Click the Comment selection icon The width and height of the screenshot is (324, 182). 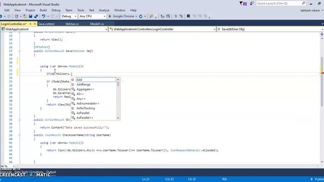click(176, 16)
